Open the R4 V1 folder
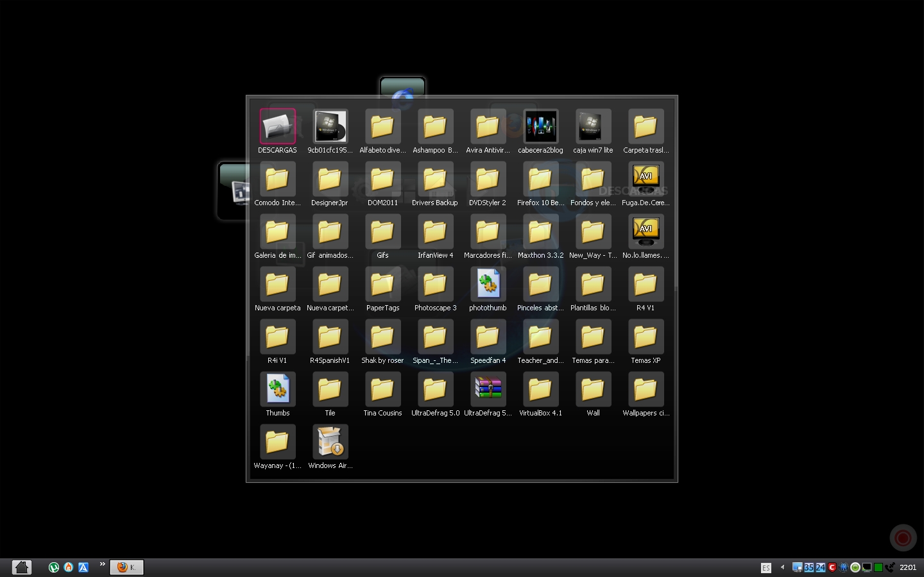Viewport: 924px width, 577px height. [646, 284]
